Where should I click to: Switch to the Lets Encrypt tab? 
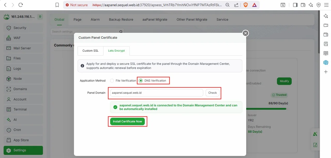click(116, 51)
